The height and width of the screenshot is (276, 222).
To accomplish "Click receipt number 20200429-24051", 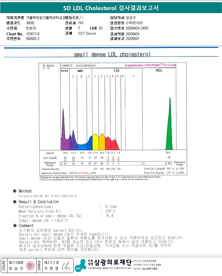I will point(137,28).
